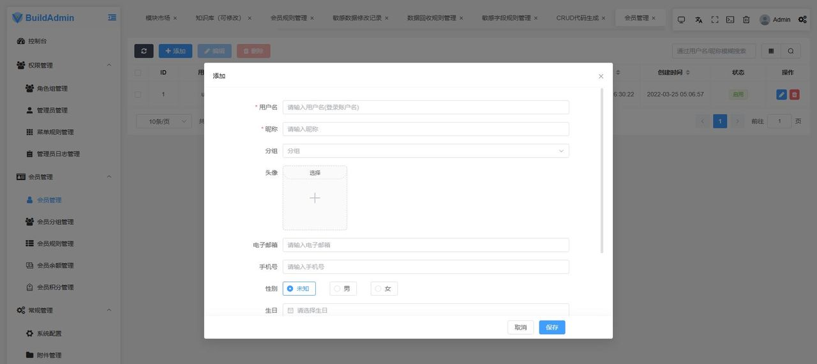Click the refresh table button

[144, 51]
